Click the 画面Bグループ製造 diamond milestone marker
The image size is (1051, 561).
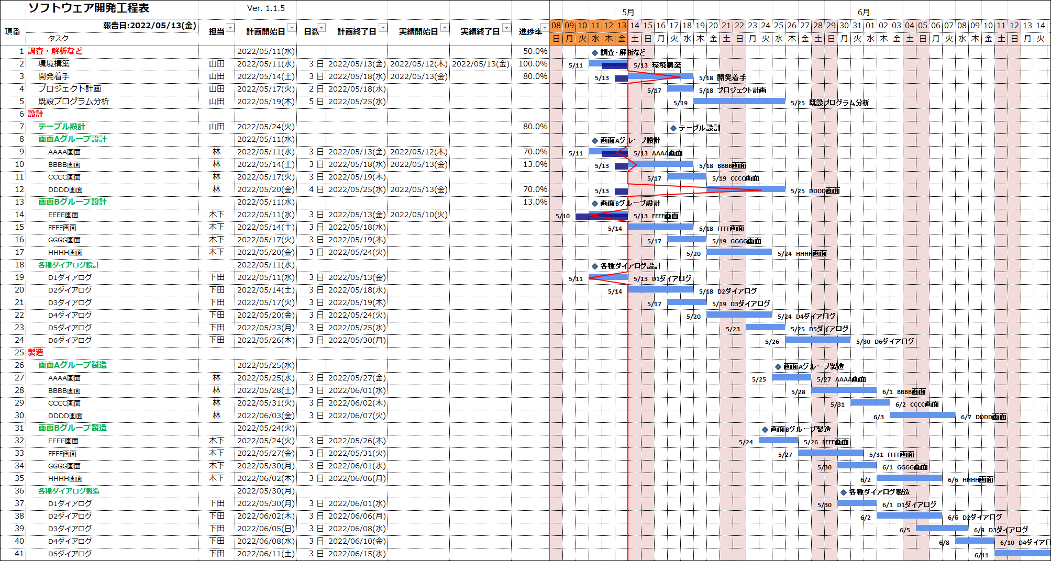[765, 430]
